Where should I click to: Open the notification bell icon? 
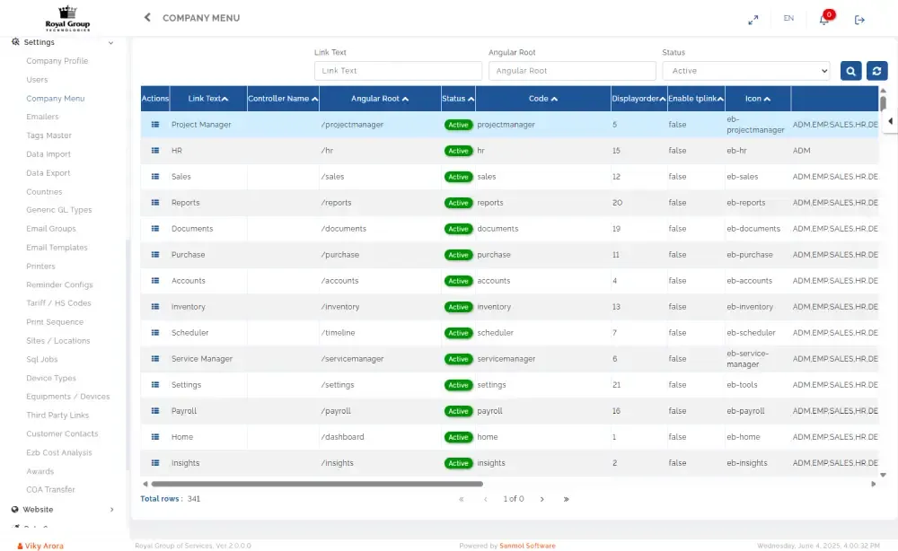click(824, 19)
